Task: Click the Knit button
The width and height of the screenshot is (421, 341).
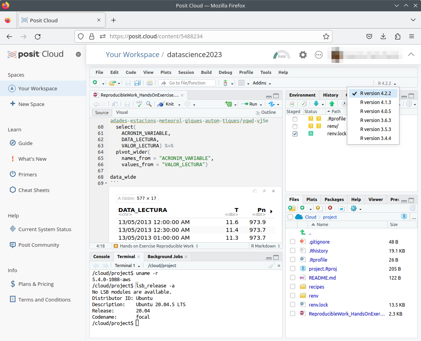Action: coord(166,104)
